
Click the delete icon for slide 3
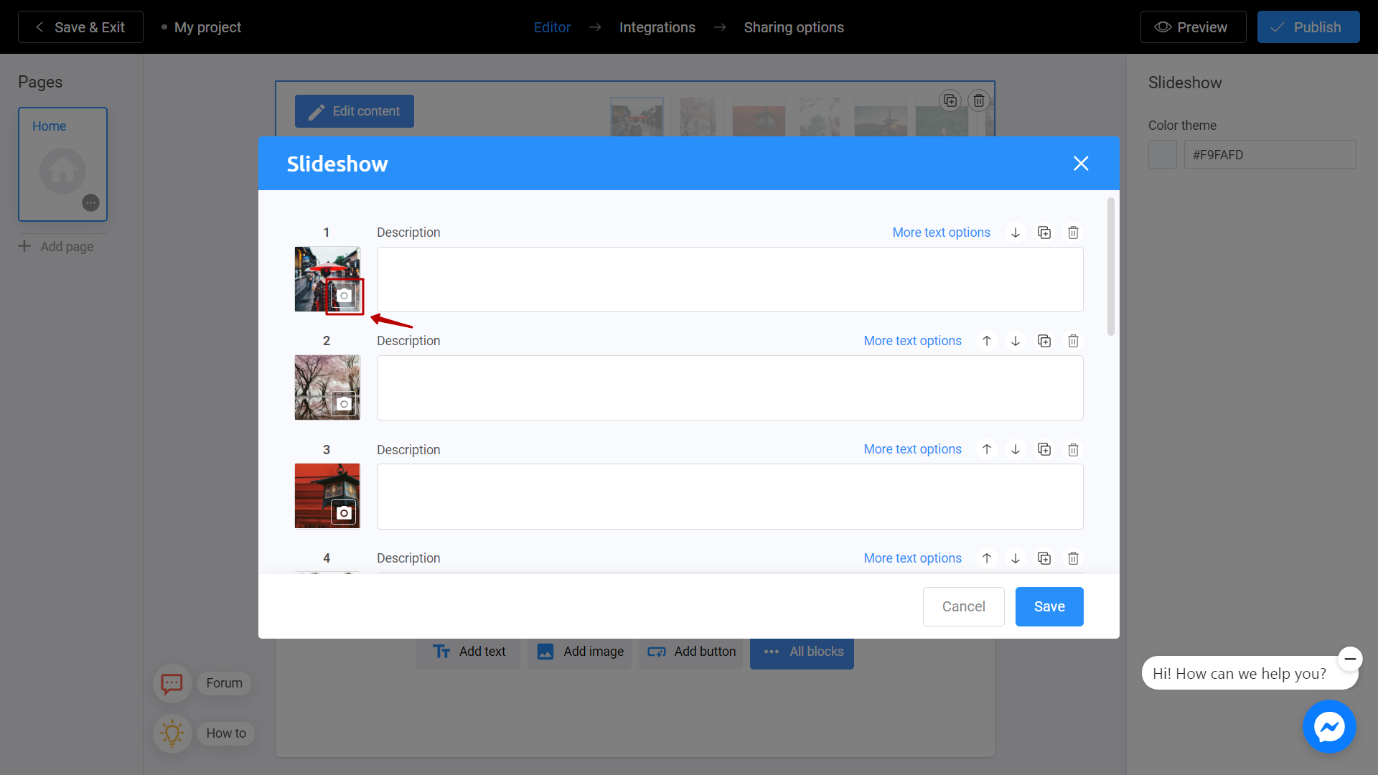pos(1072,449)
